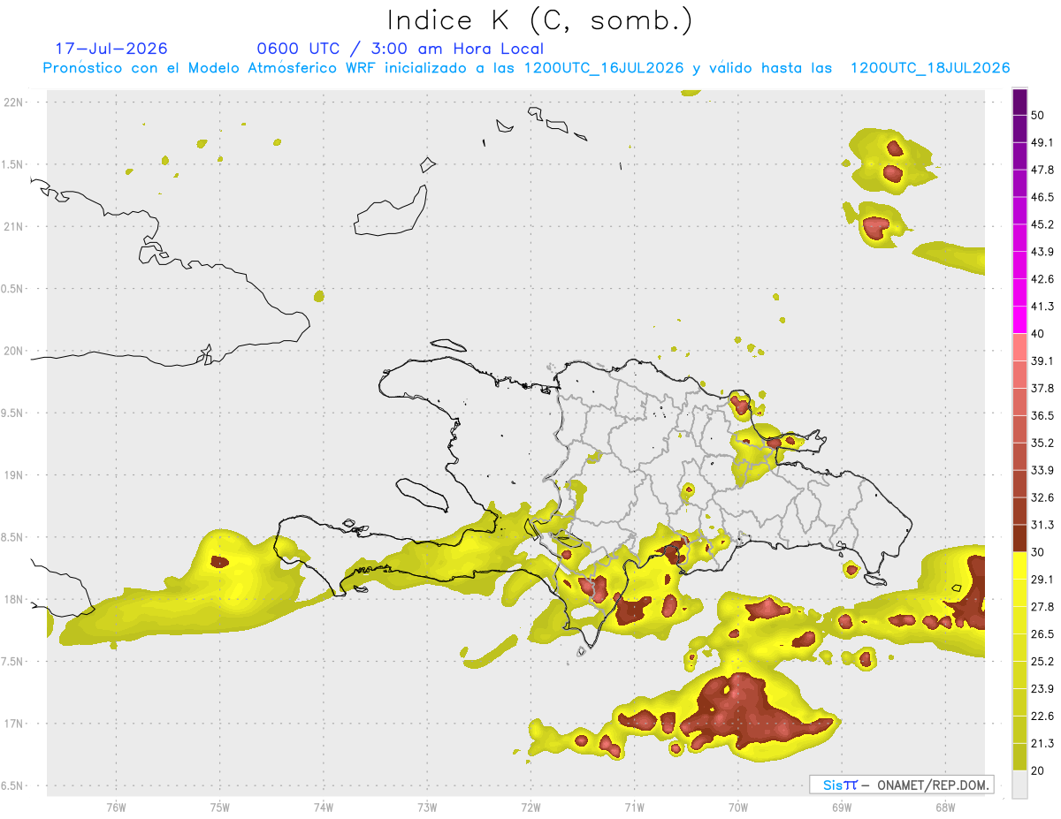Click '0600 UTC / 3:00 am Hora Local'
This screenshot has width=1061, height=819.
(x=401, y=49)
